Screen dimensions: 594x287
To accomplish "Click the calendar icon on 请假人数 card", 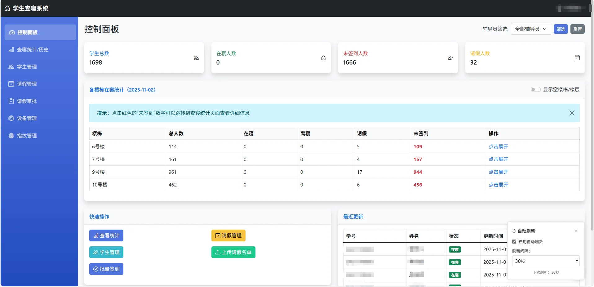I will point(577,58).
